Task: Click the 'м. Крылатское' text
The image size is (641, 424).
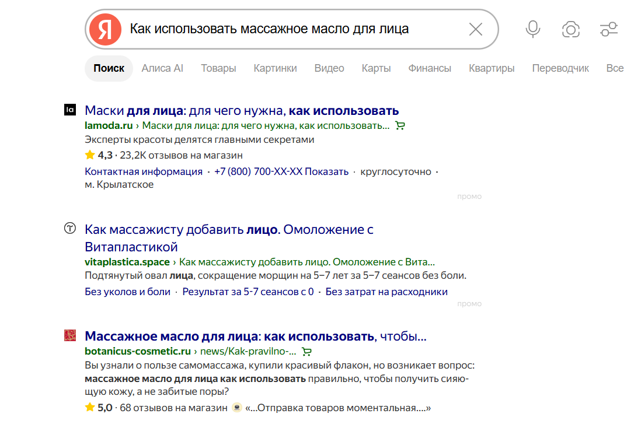Action: (x=119, y=185)
